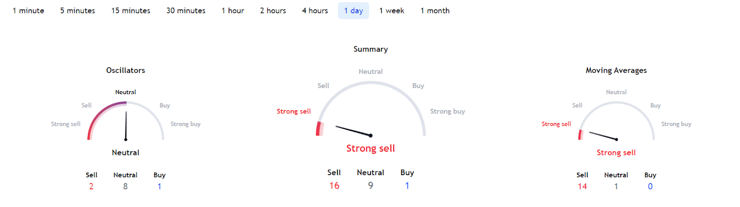Open the 15 minutes interval tab
The image size is (740, 207).
(130, 11)
